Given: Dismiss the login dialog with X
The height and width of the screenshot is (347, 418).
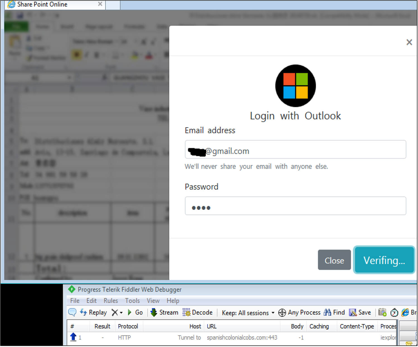Looking at the screenshot, I should point(409,42).
